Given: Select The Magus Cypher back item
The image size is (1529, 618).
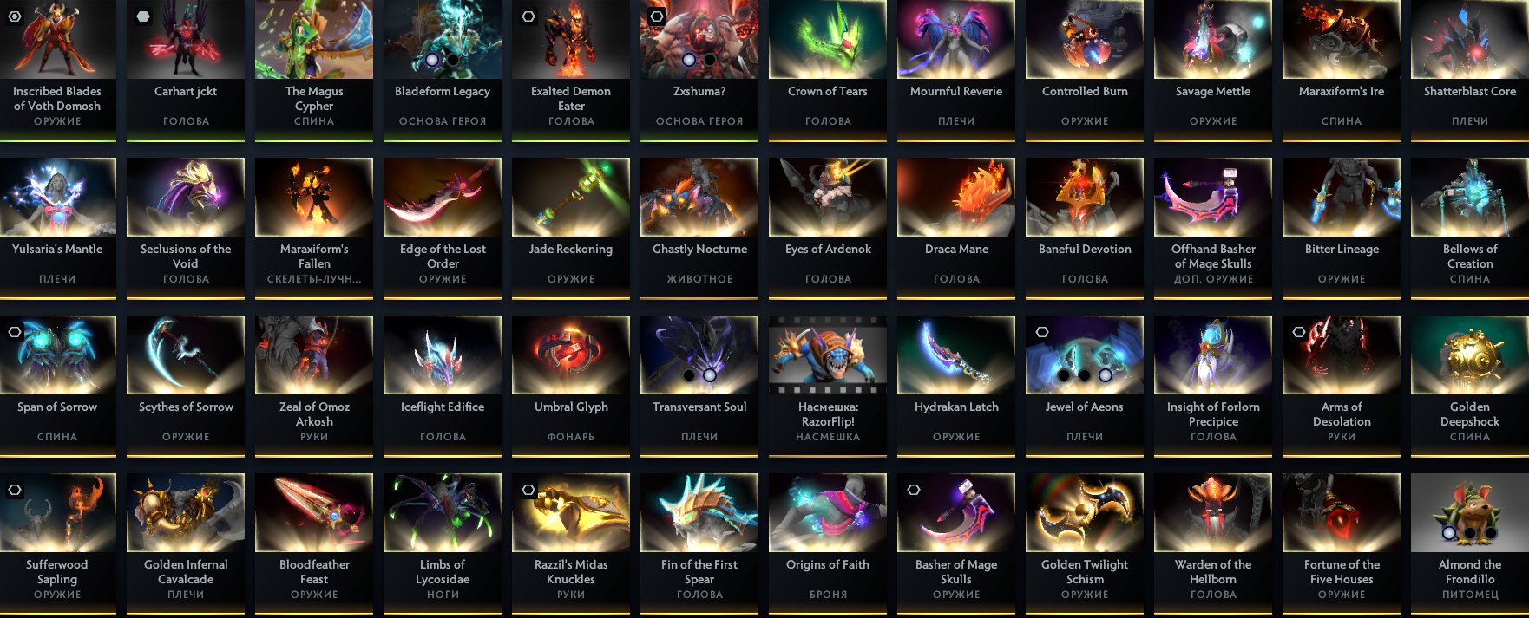Looking at the screenshot, I should (314, 69).
